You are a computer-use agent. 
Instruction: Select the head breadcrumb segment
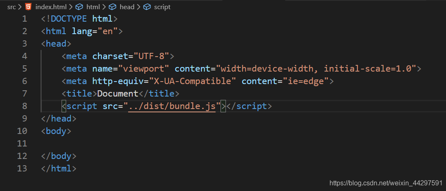pos(127,7)
